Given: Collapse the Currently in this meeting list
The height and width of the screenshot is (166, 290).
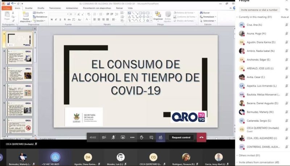Looking at the screenshot, I should (x=237, y=17).
